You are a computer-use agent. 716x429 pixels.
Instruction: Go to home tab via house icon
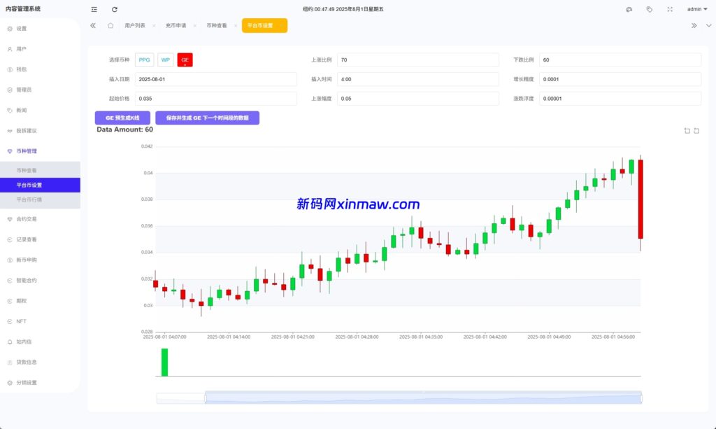click(x=110, y=25)
